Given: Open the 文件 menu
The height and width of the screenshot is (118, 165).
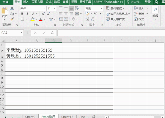Looking at the screenshot, I should [x=5, y=2].
